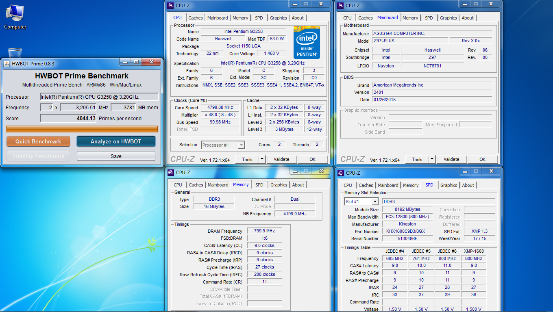Open Graphics tab in CPU window
This screenshot has width=553, height=312.
tap(279, 18)
